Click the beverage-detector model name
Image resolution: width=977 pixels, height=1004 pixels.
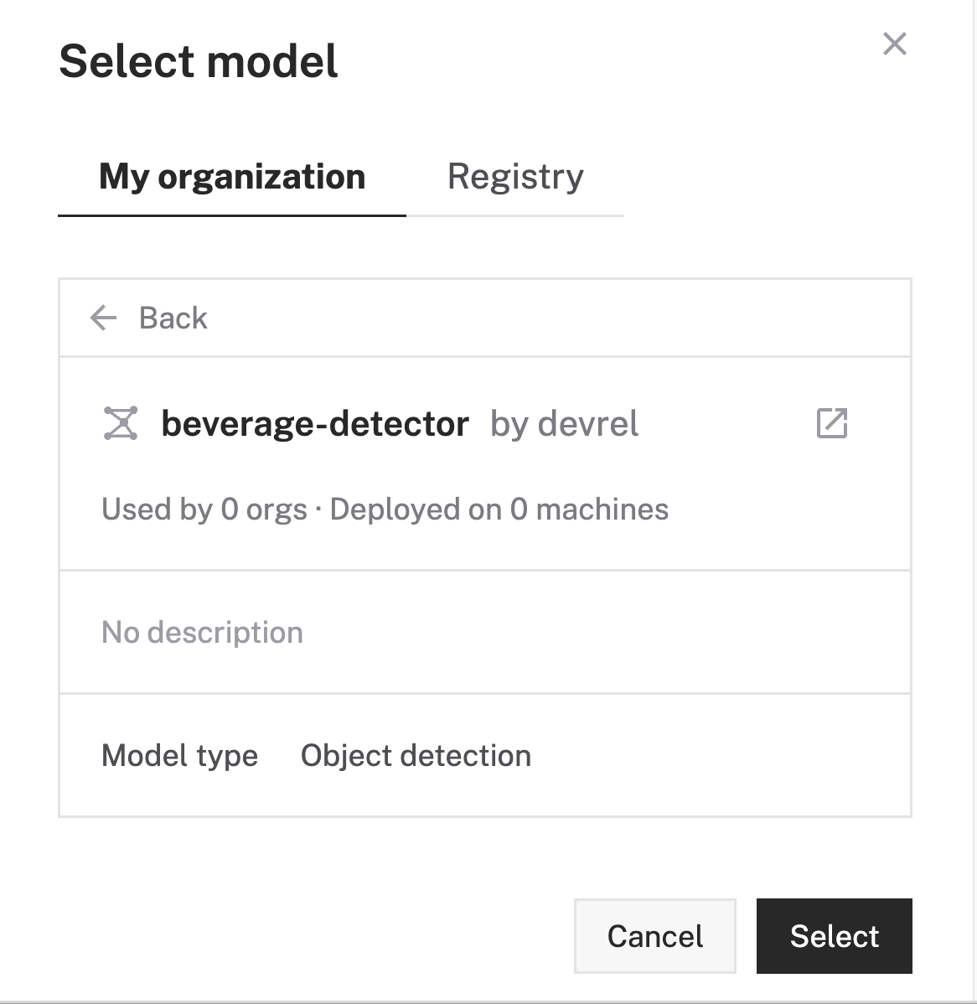tap(314, 423)
